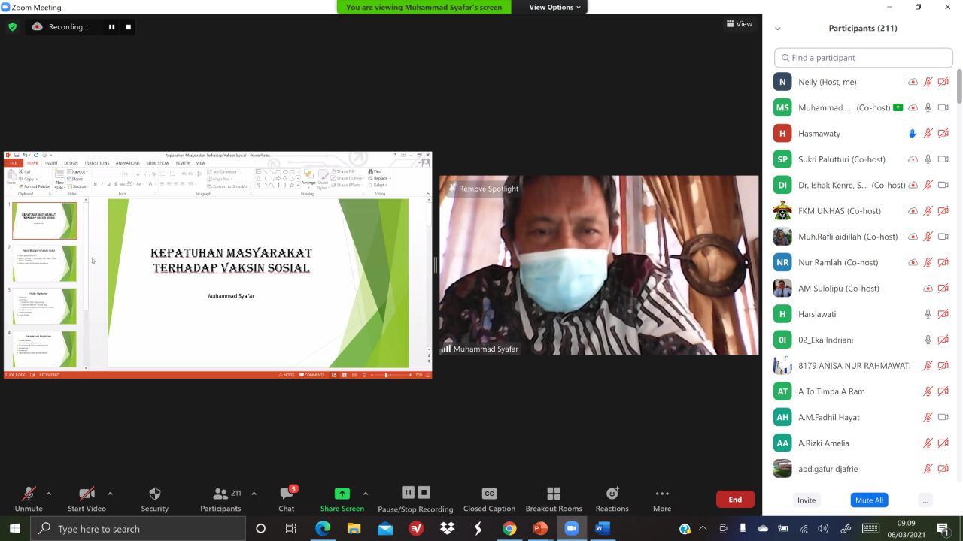Toggle Dr. Ishak Kenre's video icon
Viewport: 963px width, 541px height.
(x=943, y=185)
